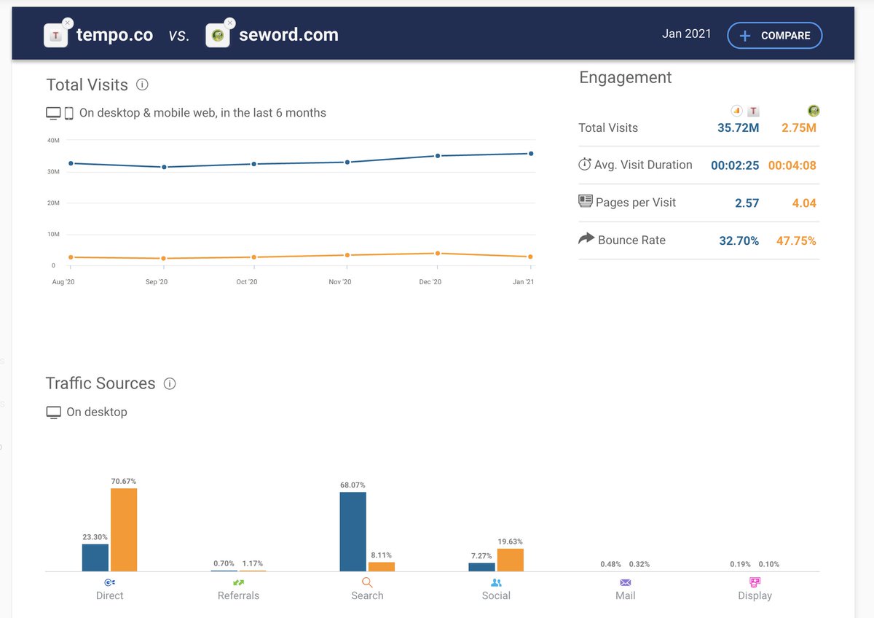
Task: Click the orange Social 19.63% bar
Action: pyautogui.click(x=511, y=560)
